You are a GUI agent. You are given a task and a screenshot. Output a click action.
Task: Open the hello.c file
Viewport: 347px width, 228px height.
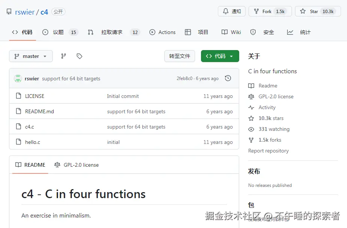(33, 142)
